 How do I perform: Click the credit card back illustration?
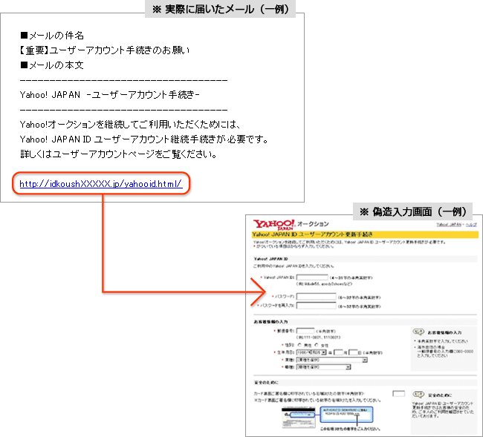pos(299,417)
